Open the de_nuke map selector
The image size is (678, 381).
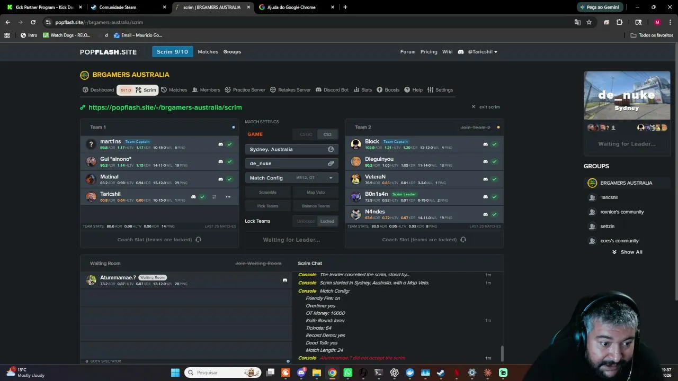point(291,164)
